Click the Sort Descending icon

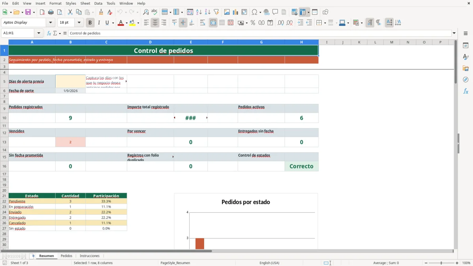click(x=208, y=12)
